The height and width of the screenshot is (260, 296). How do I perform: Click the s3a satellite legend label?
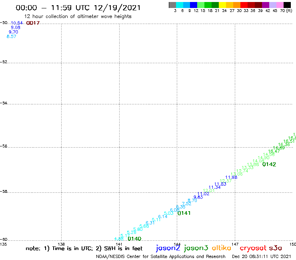click(x=275, y=248)
